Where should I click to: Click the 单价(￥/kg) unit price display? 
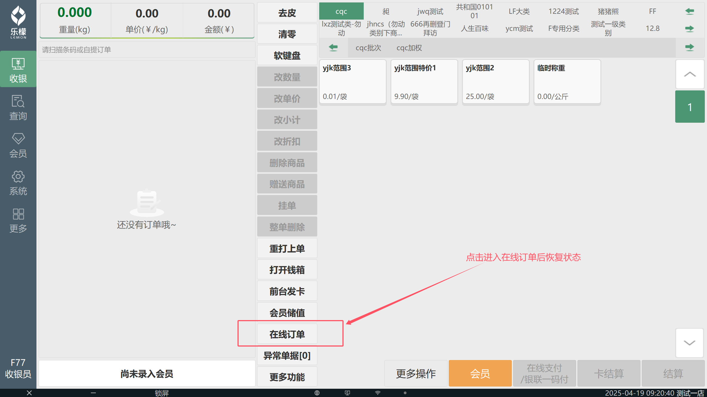(x=147, y=21)
